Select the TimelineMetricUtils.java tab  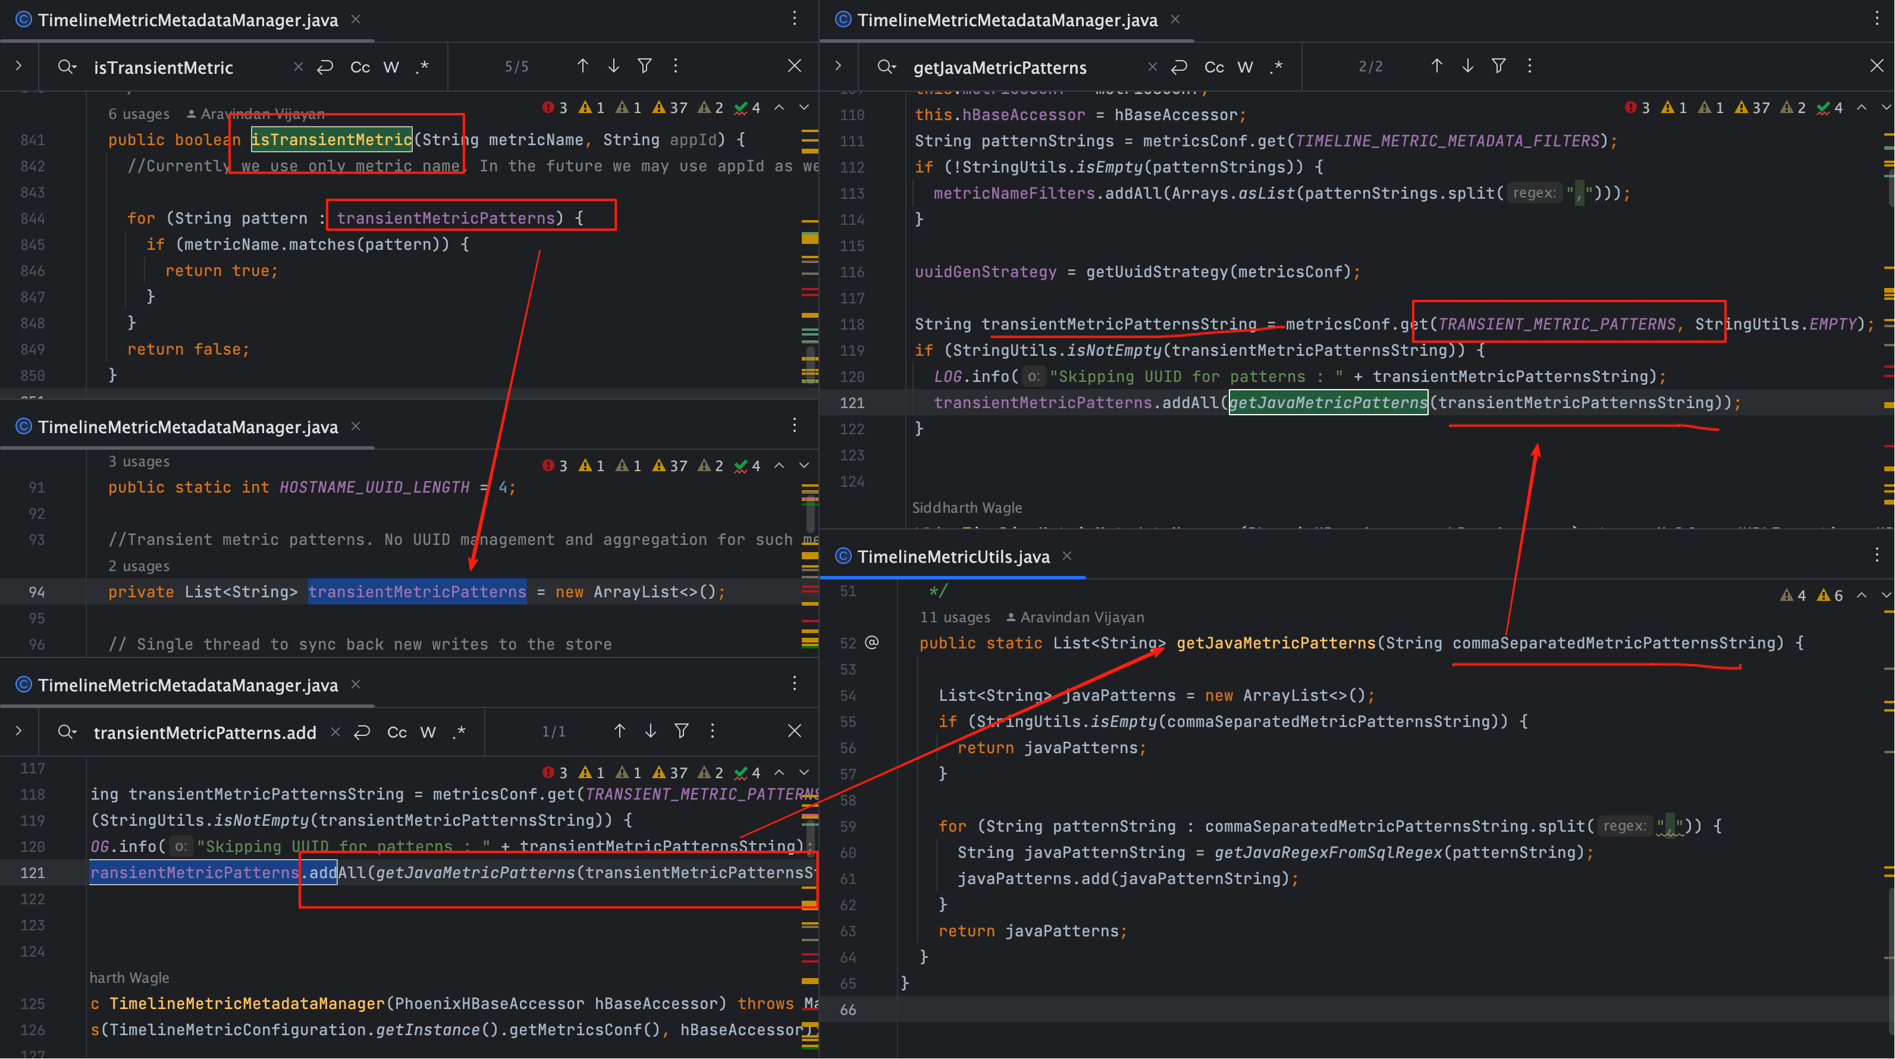pyautogui.click(x=953, y=557)
